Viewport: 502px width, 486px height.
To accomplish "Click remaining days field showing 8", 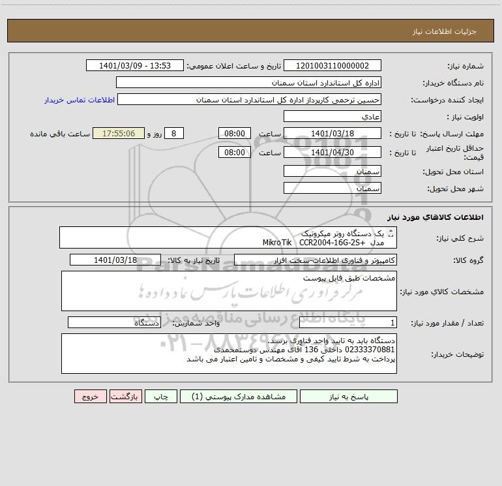I will [174, 133].
